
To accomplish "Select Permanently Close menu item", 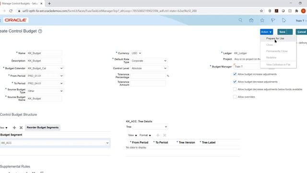I will pyautogui.click(x=277, y=51).
